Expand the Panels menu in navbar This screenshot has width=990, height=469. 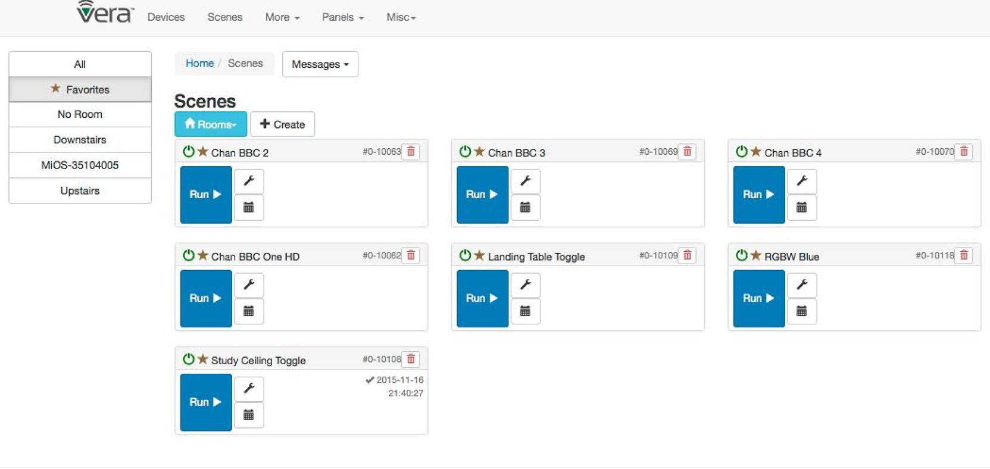tap(342, 17)
